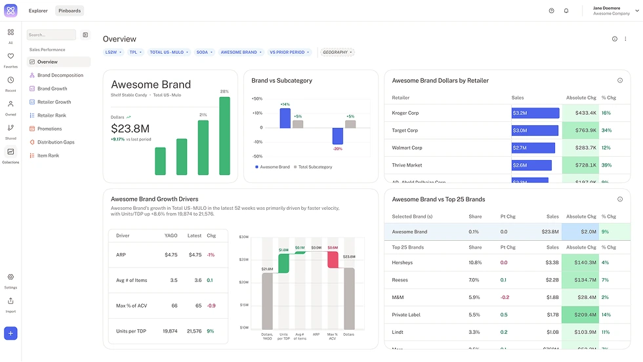Open Overview three-dot more menu
The width and height of the screenshot is (643, 362).
click(x=625, y=39)
